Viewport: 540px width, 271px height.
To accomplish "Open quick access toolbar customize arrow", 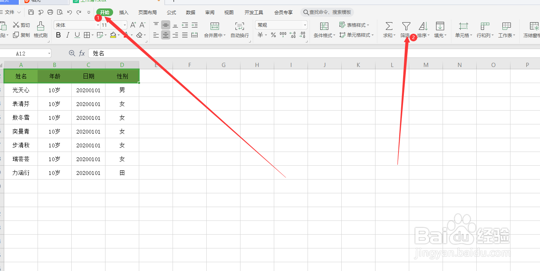I will point(89,12).
